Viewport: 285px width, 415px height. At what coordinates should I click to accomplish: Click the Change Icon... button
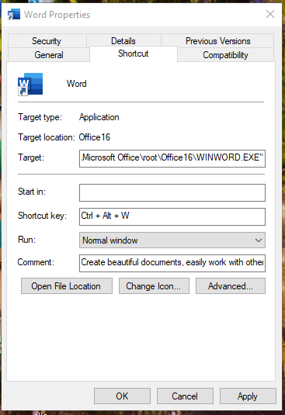pos(154,285)
